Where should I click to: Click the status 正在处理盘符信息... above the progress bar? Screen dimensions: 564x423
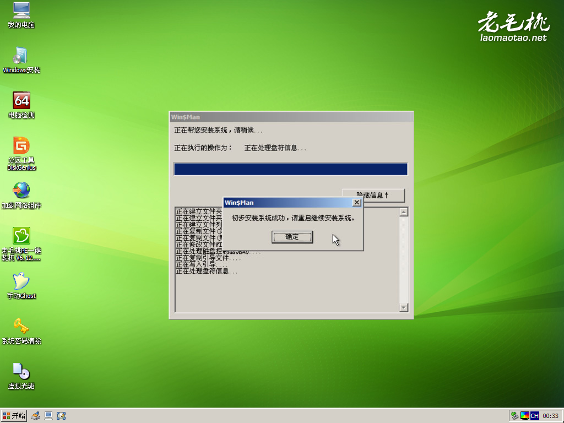(275, 148)
